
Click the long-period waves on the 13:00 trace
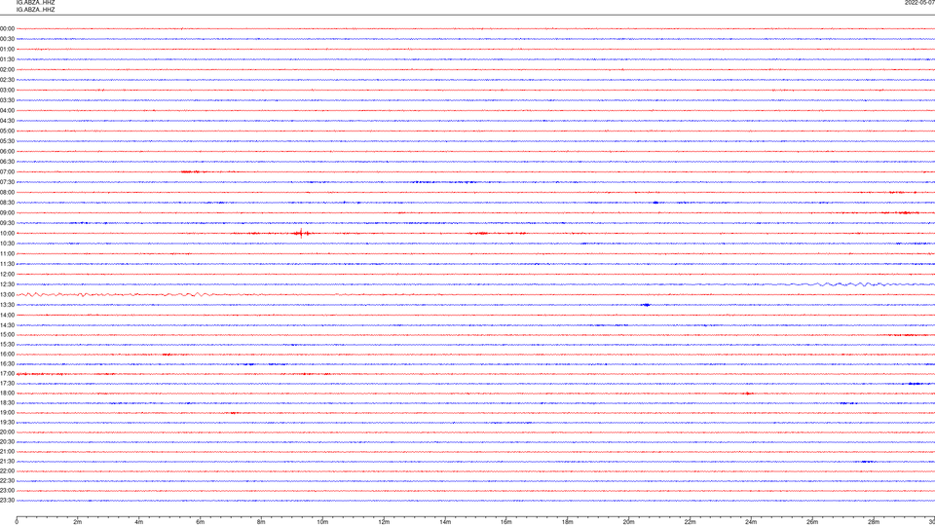pos(116,294)
